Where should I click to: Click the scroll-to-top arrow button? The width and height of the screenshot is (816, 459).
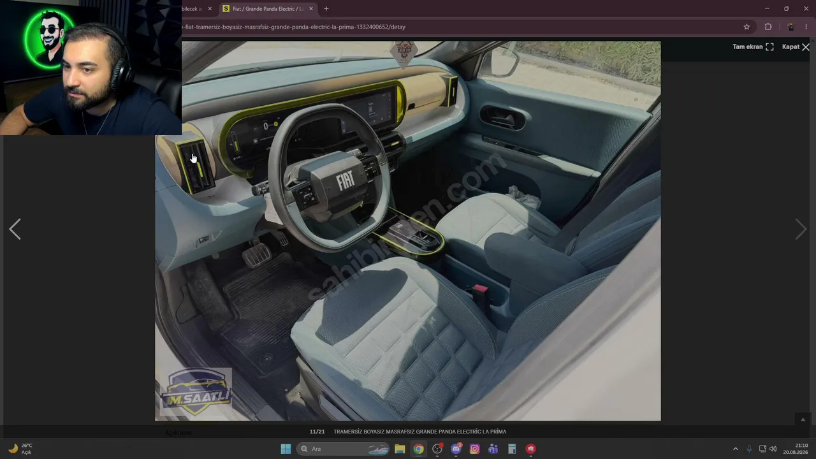(803, 419)
